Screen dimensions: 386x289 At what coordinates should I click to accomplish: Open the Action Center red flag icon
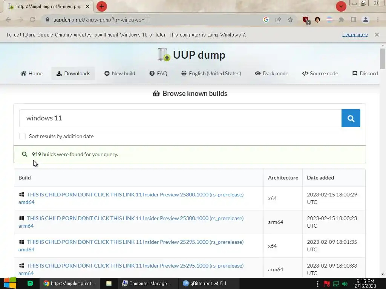click(327, 284)
